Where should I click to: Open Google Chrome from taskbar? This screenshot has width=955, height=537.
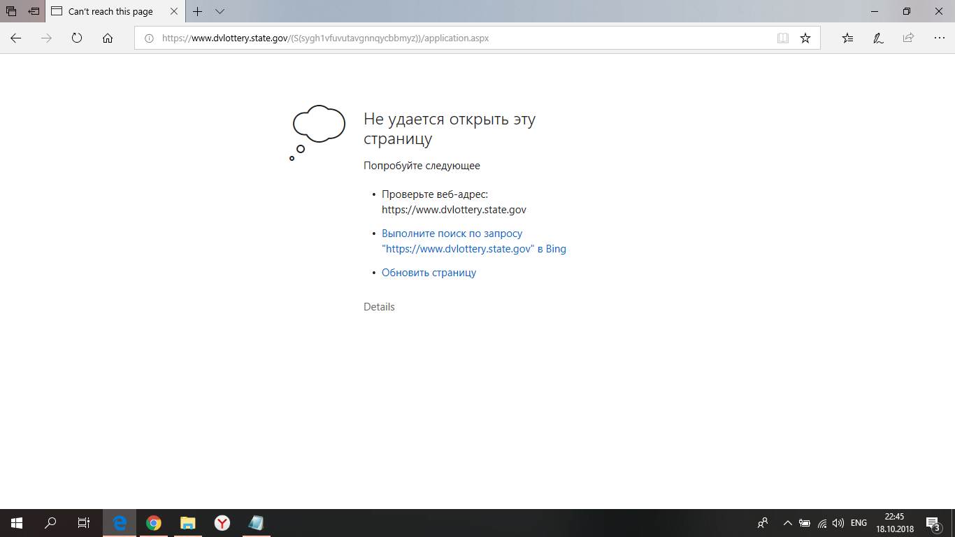(154, 523)
